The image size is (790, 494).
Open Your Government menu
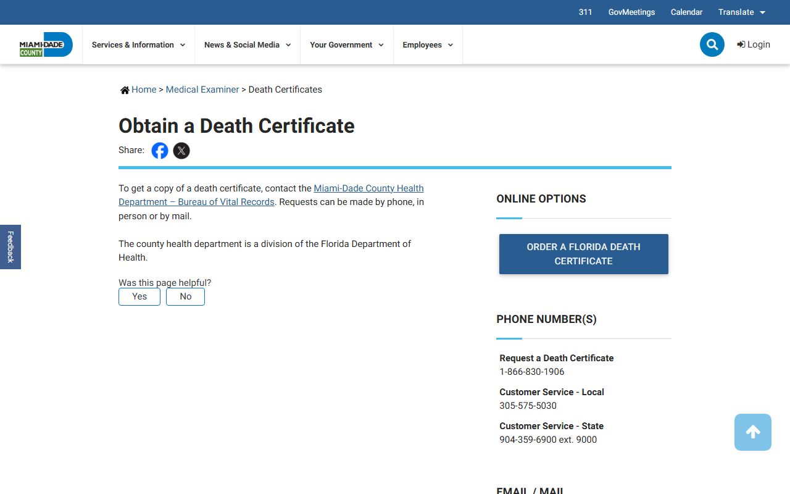tap(346, 45)
